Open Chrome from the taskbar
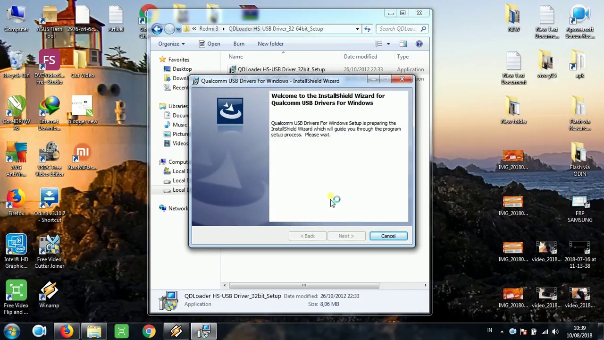 click(149, 331)
